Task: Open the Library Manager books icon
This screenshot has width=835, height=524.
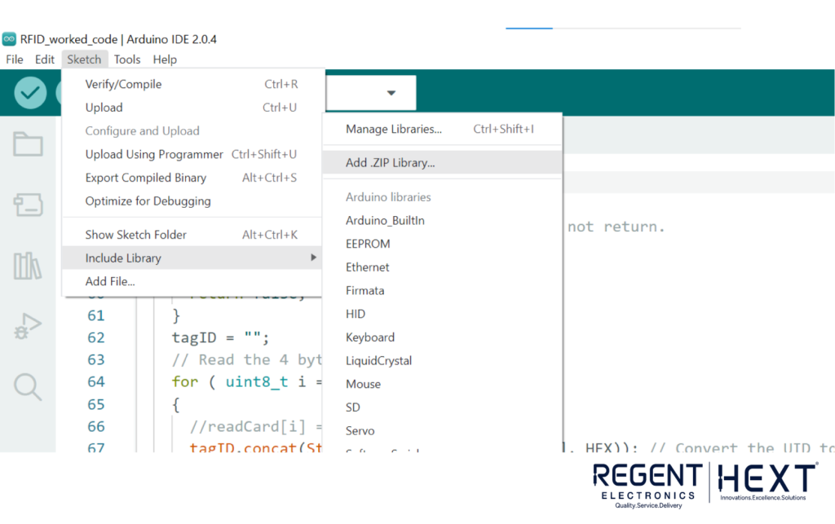Action: click(x=28, y=266)
